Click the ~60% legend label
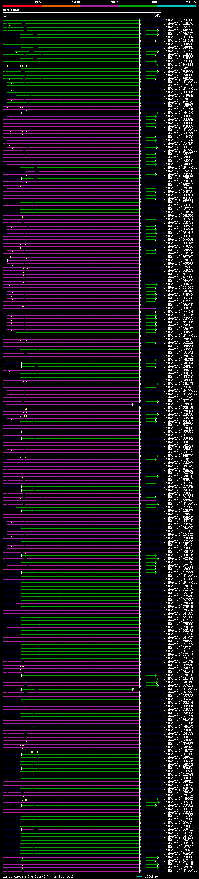The image size is (199, 879). pyautogui.click(x=114, y=2)
